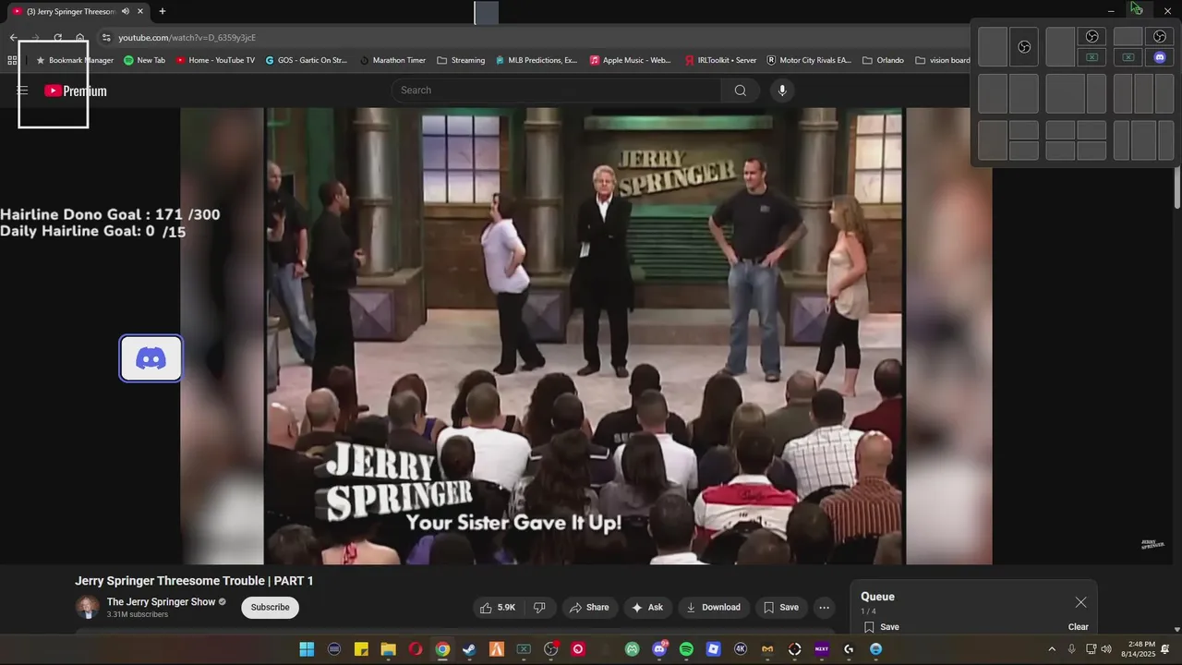
Task: Go to YouTube Premium home logo
Action: (x=76, y=91)
